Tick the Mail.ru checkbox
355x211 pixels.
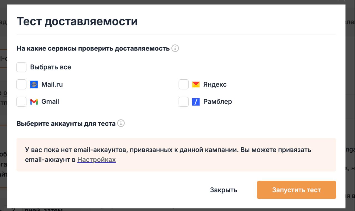[21, 84]
